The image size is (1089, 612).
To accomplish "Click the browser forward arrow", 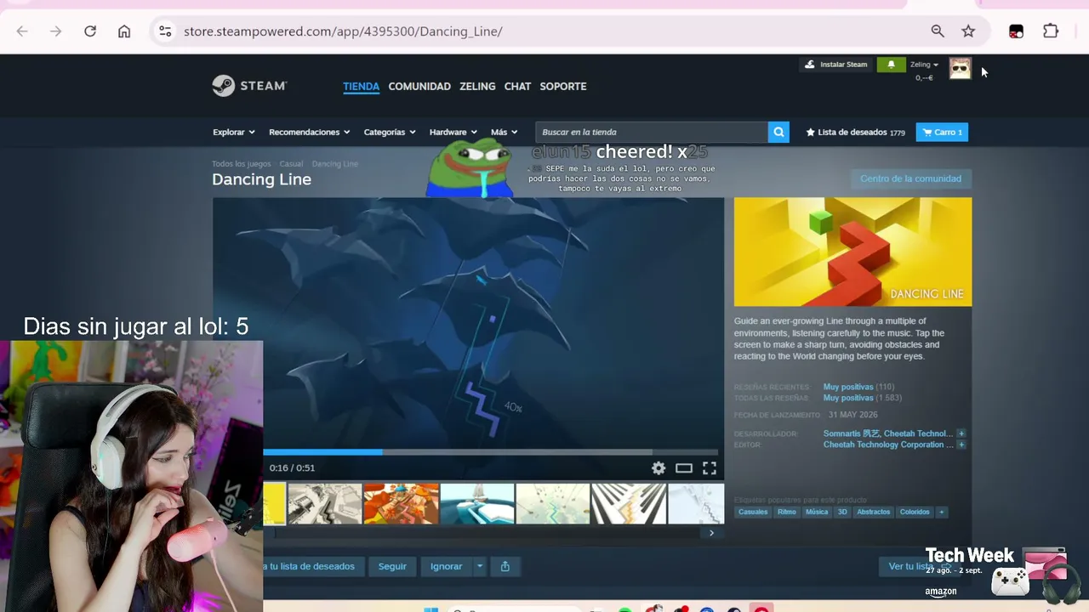I will 56,31.
